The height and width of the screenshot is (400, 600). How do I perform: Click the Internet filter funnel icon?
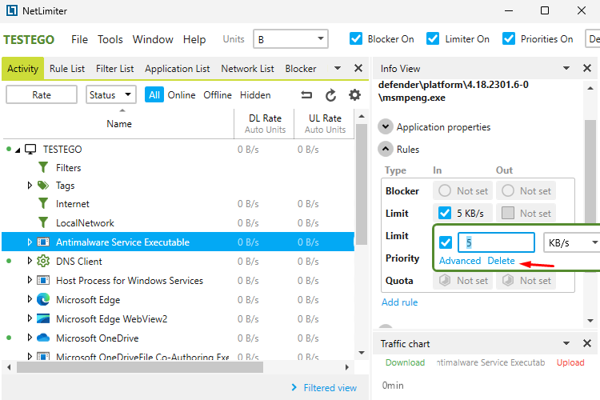[43, 204]
